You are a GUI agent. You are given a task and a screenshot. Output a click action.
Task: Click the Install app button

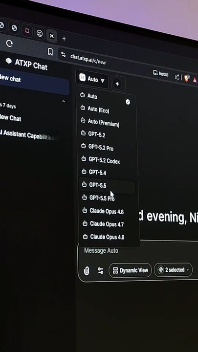pyautogui.click(x=161, y=73)
